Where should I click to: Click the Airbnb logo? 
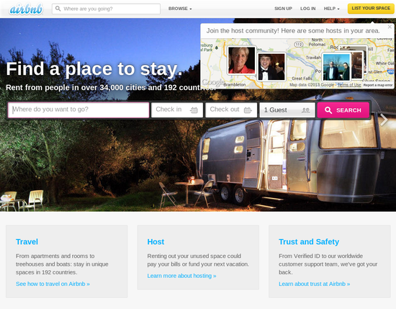click(x=26, y=9)
